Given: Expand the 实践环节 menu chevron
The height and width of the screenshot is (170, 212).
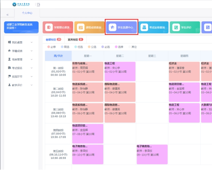Looking at the screenshot, I should [31, 76].
